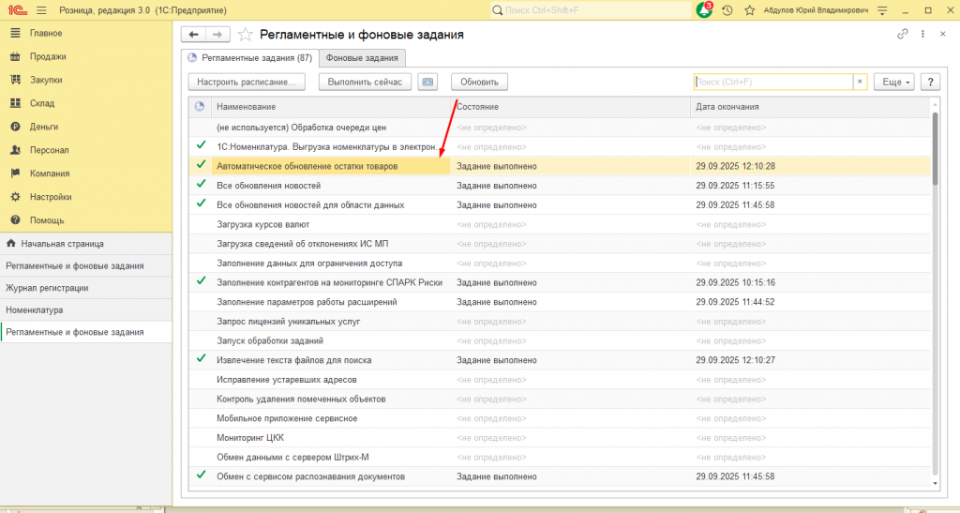Viewport: 960px width, 513px height.
Task: Select row Загрузка курсов валют
Action: tap(560, 224)
